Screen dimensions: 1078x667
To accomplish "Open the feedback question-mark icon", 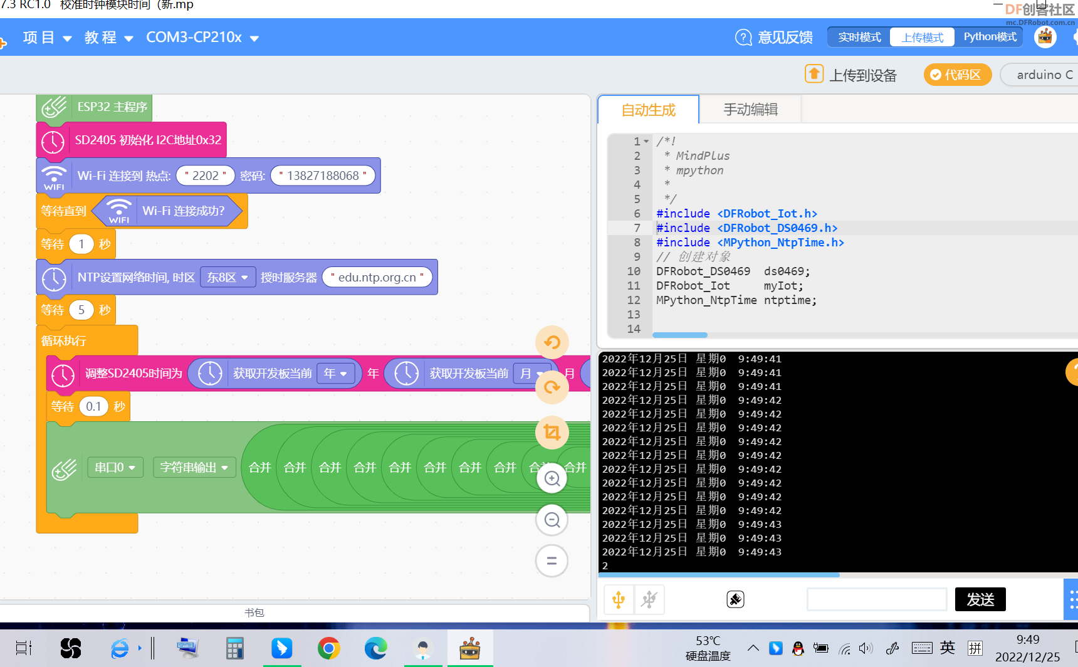I will pyautogui.click(x=743, y=38).
